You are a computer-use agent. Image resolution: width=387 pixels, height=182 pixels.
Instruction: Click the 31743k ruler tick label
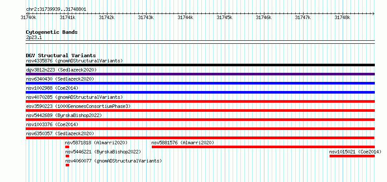(x=146, y=17)
